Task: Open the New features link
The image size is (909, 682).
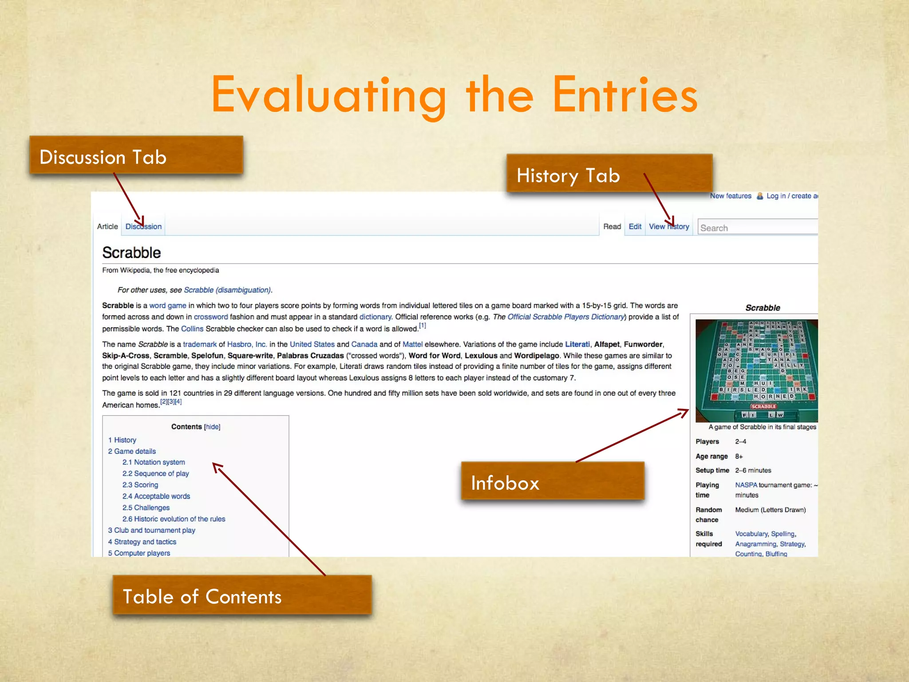Action: point(731,196)
